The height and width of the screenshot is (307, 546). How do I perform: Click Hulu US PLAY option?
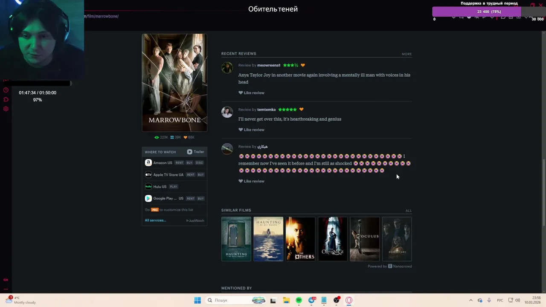[x=173, y=186]
